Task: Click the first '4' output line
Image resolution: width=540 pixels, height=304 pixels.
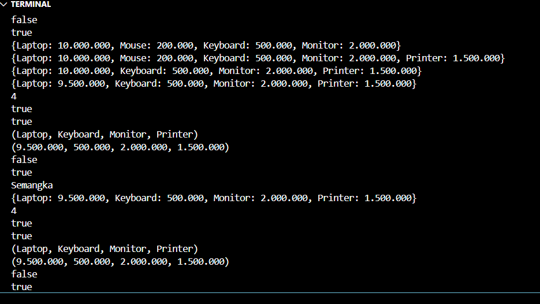Action: [14, 96]
